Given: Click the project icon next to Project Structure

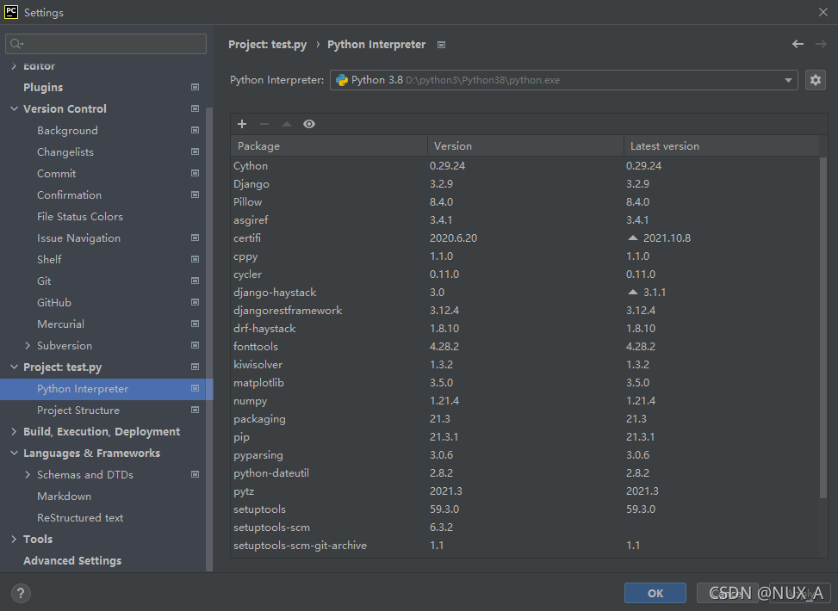Looking at the screenshot, I should [195, 410].
